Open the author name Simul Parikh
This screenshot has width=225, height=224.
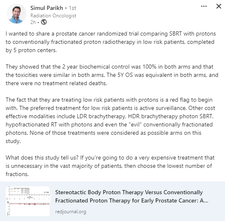point(47,8)
